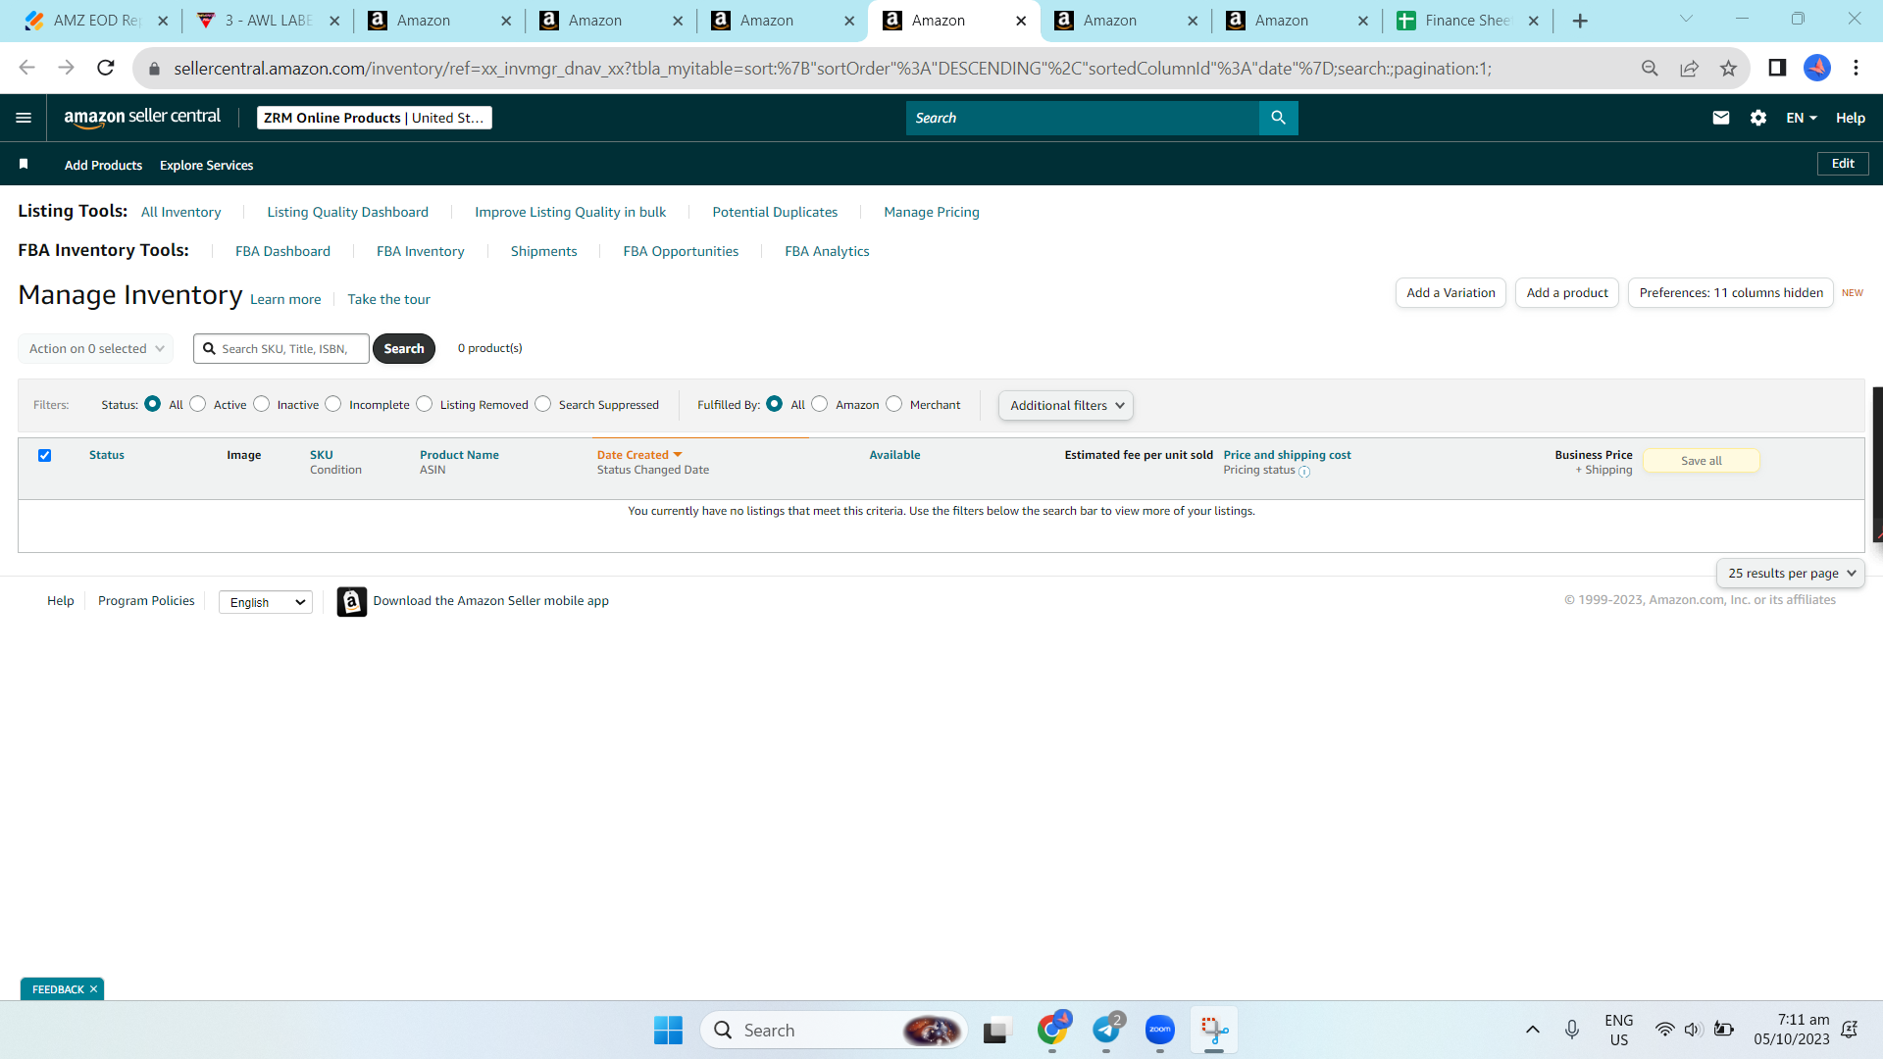Open Google Chrome from the taskbar
1883x1059 pixels.
[1052, 1030]
